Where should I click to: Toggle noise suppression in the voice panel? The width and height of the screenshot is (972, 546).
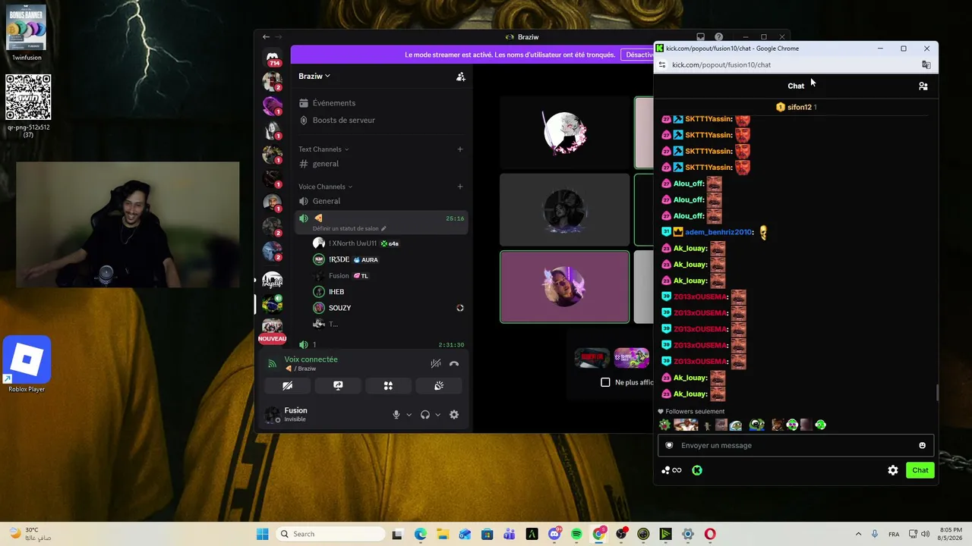(435, 364)
